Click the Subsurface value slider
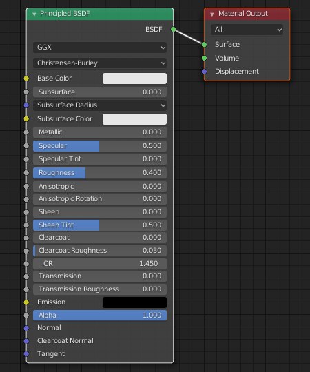This screenshot has height=372, width=310. 100,92
